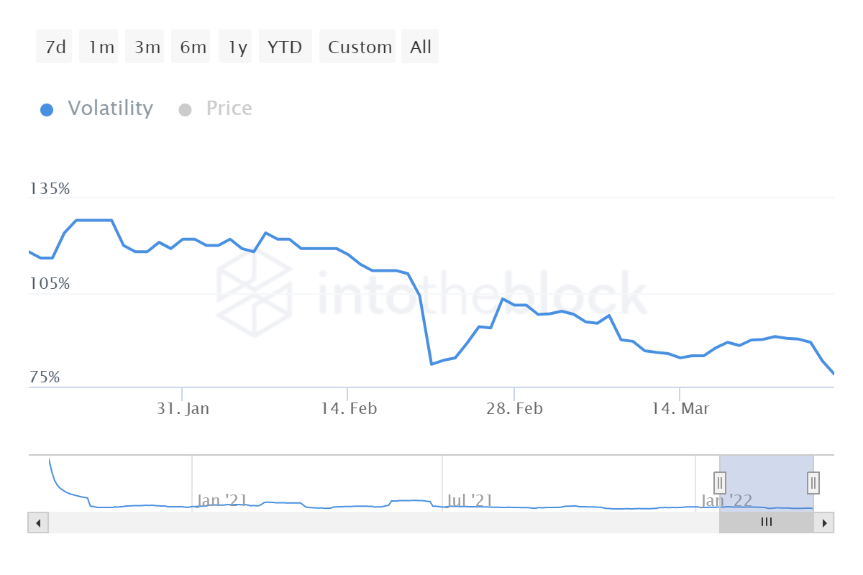This screenshot has height=575, width=863.
Task: Click the blue Volatility legend dot
Action: pyautogui.click(x=47, y=109)
